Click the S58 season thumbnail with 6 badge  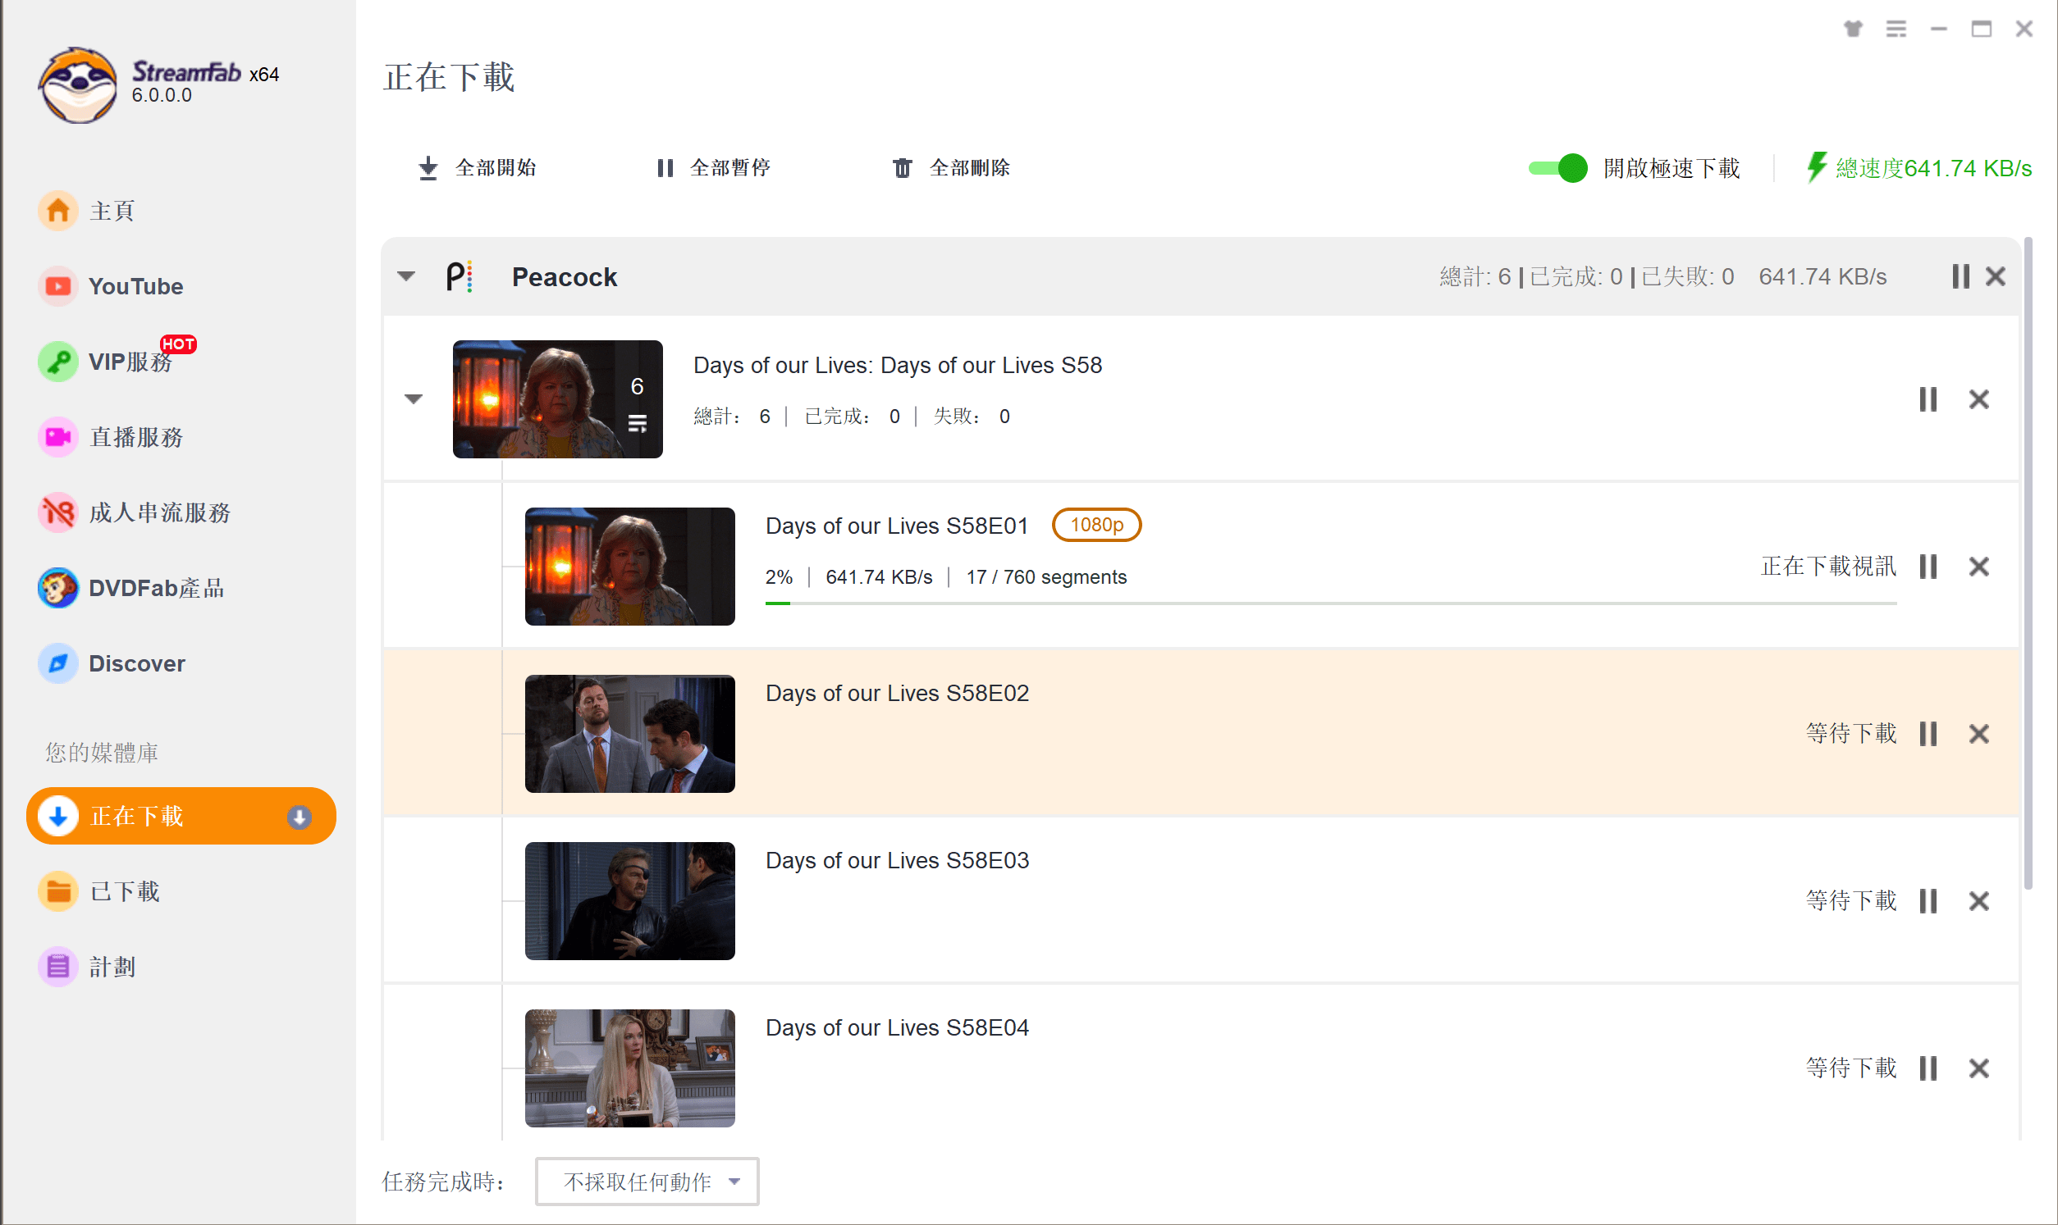[557, 398]
